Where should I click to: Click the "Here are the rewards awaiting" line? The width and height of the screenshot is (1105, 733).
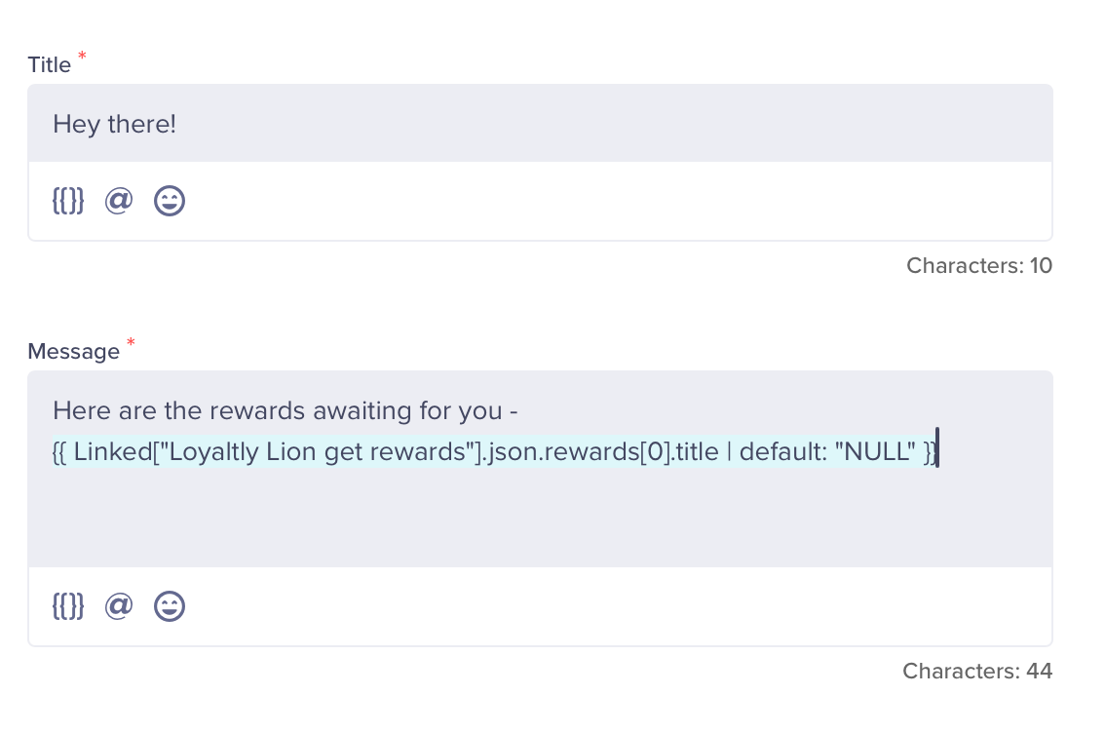click(286, 410)
